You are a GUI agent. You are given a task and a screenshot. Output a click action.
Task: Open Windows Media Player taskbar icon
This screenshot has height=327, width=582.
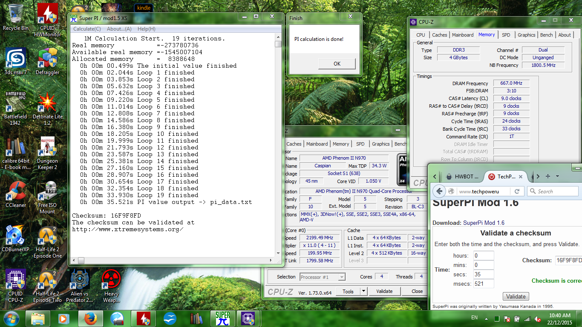[64, 318]
